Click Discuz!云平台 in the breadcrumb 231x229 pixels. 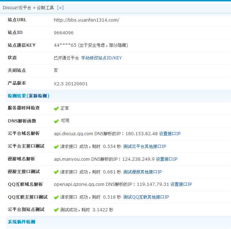(17, 7)
